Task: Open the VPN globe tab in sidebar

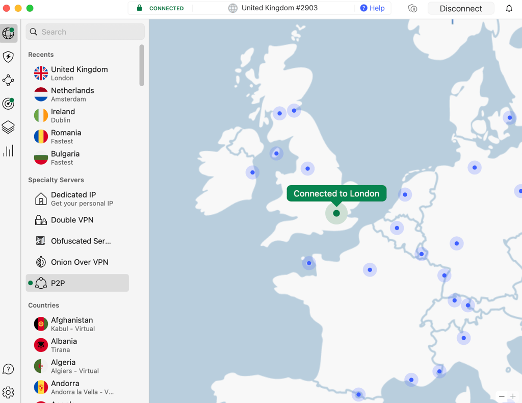Action: point(9,33)
